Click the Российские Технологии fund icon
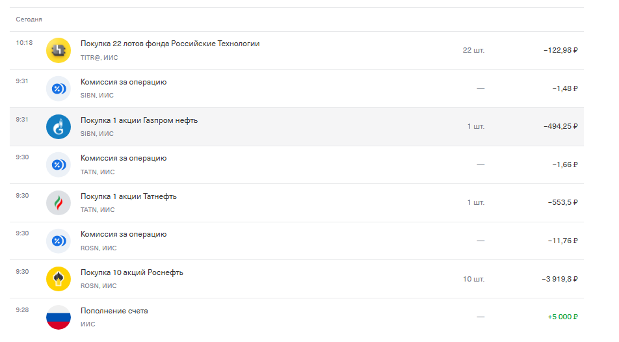Image resolution: width=619 pixels, height=342 pixels. (x=59, y=50)
